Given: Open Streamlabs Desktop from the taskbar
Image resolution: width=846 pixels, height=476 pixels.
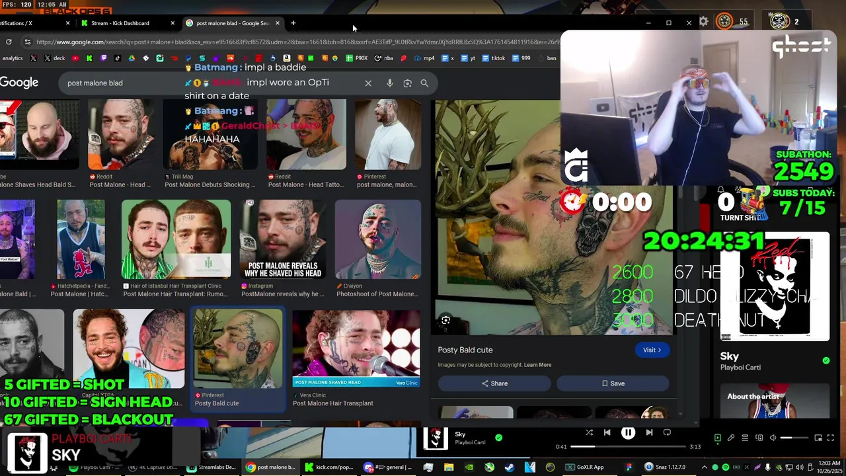Looking at the screenshot, I should [x=211, y=467].
